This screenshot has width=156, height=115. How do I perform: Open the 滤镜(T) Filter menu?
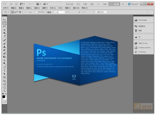(x=45, y=8)
